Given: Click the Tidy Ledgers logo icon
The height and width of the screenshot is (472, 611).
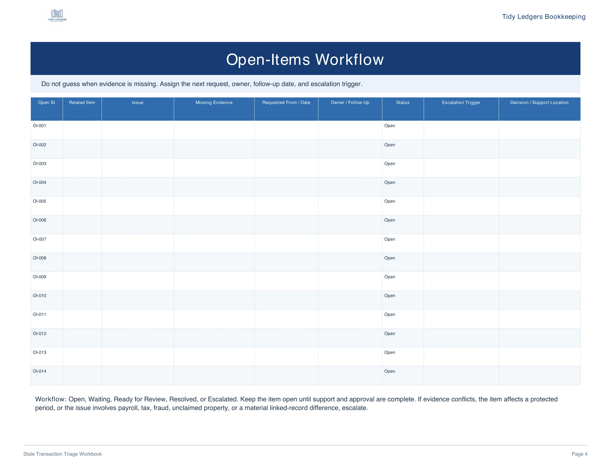Looking at the screenshot, I should point(57,15).
